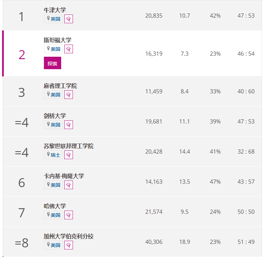
Task: Click the graduation cap icon for 斯坦福大学
Action: coord(69,49)
